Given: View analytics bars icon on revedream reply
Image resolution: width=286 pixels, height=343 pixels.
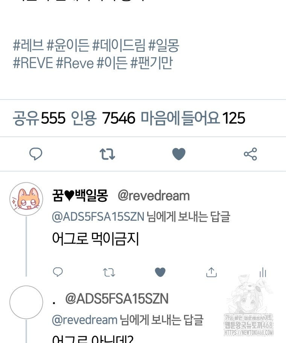Looking at the screenshot, I should (263, 272).
